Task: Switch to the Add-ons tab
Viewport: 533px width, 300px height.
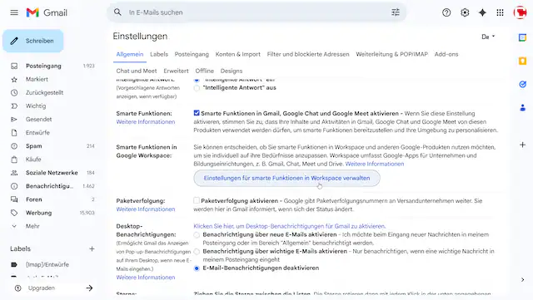Action: click(x=446, y=54)
